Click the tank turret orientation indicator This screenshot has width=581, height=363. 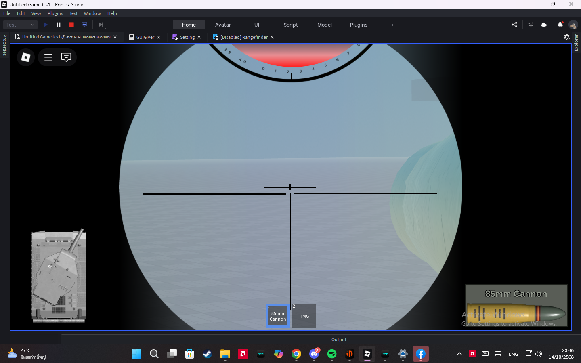59,276
